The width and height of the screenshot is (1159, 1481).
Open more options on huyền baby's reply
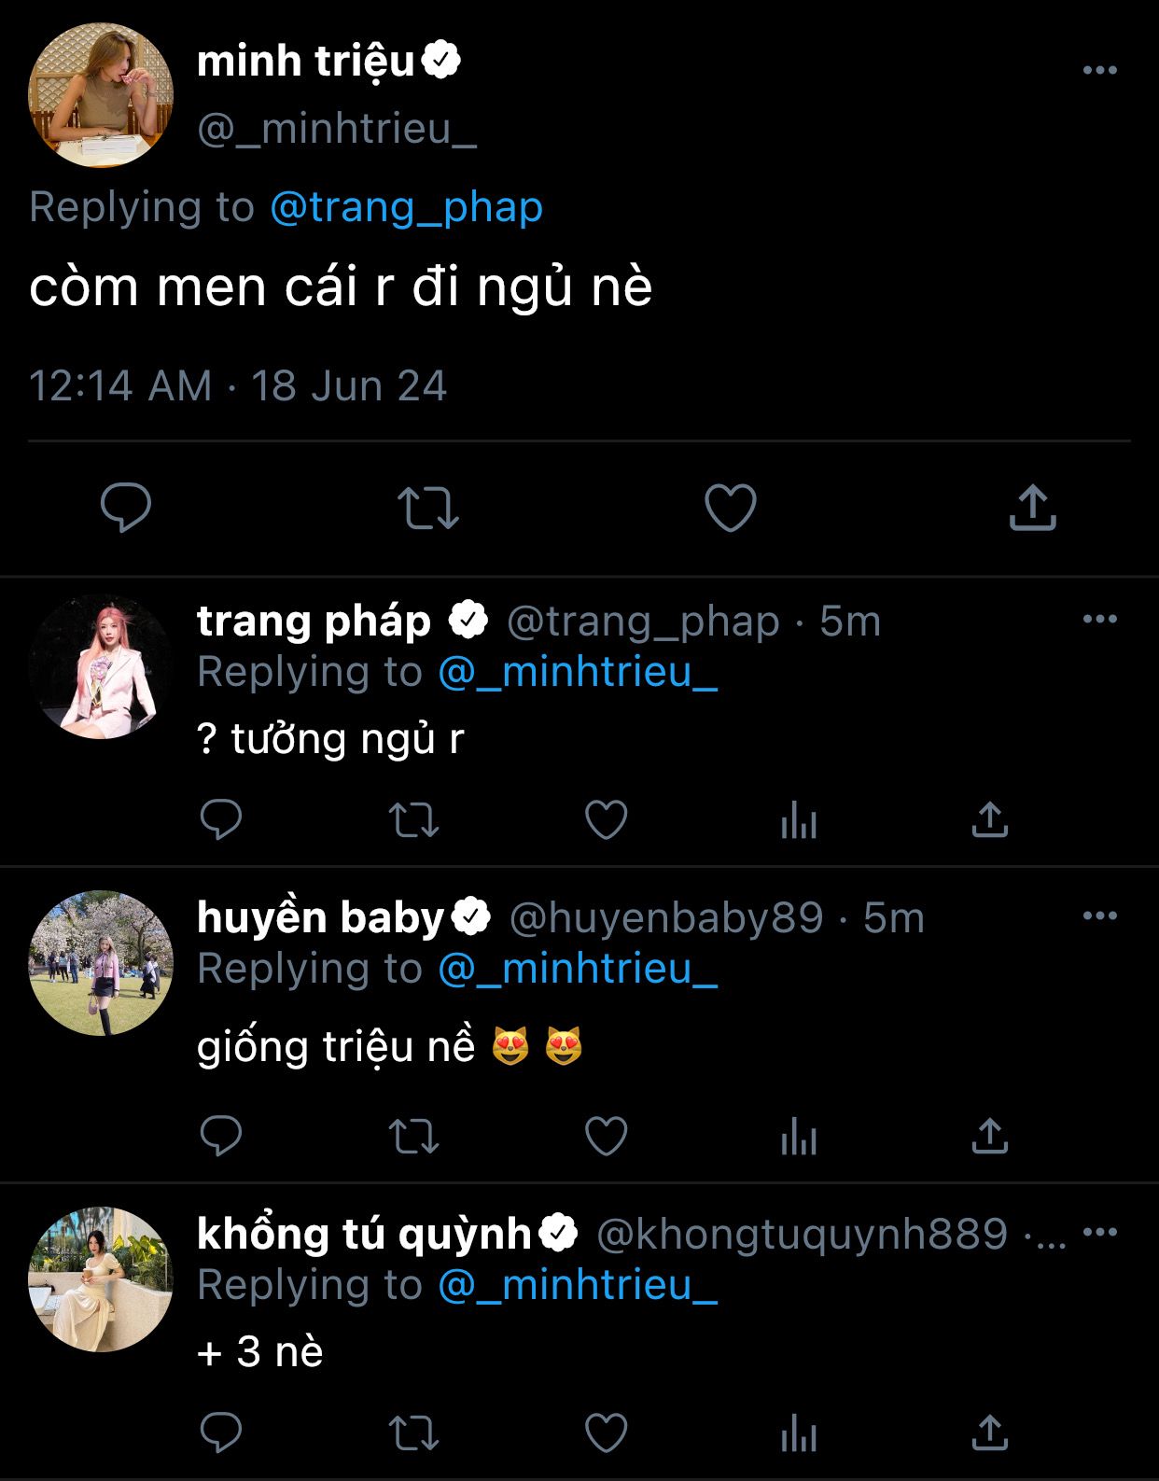pos(1099,915)
